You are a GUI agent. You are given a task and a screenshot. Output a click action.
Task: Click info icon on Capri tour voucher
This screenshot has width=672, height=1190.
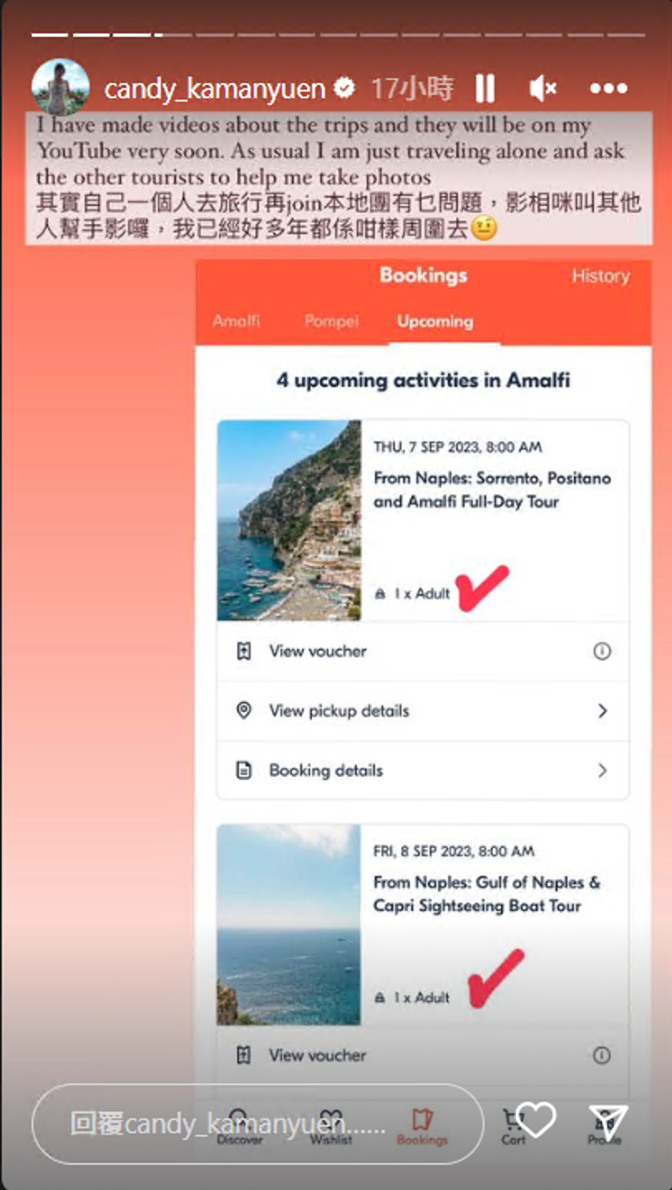(x=602, y=1056)
